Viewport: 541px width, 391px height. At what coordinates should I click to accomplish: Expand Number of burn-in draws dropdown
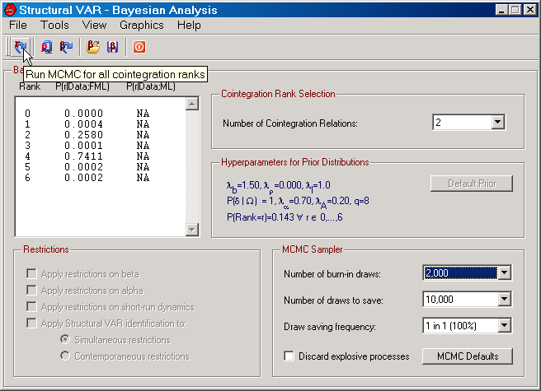tap(505, 272)
